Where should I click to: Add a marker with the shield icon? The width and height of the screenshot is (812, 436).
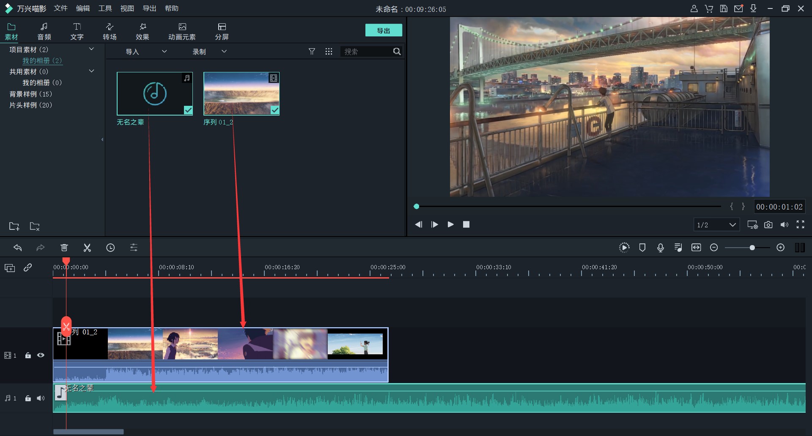pos(642,248)
